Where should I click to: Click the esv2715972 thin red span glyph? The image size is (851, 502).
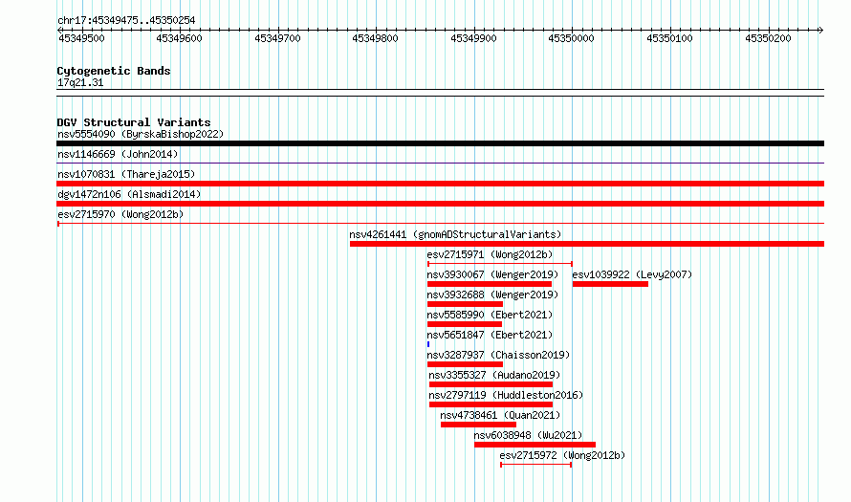pyautogui.click(x=535, y=465)
